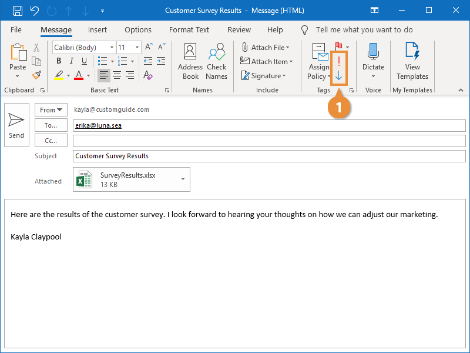Select the Format Painter brush
The image size is (470, 353).
pos(36,75)
